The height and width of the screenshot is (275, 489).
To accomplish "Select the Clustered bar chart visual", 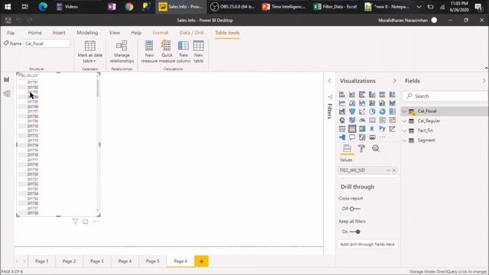I will point(362,95).
